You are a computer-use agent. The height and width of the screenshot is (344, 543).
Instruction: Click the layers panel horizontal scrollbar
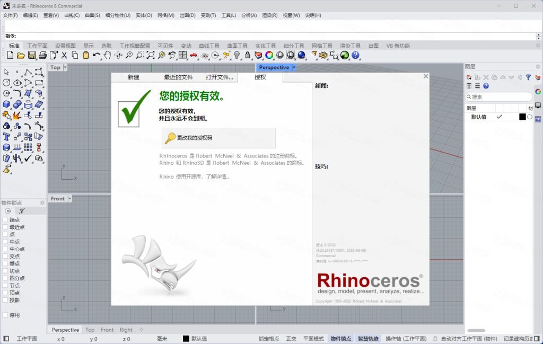coord(477,331)
